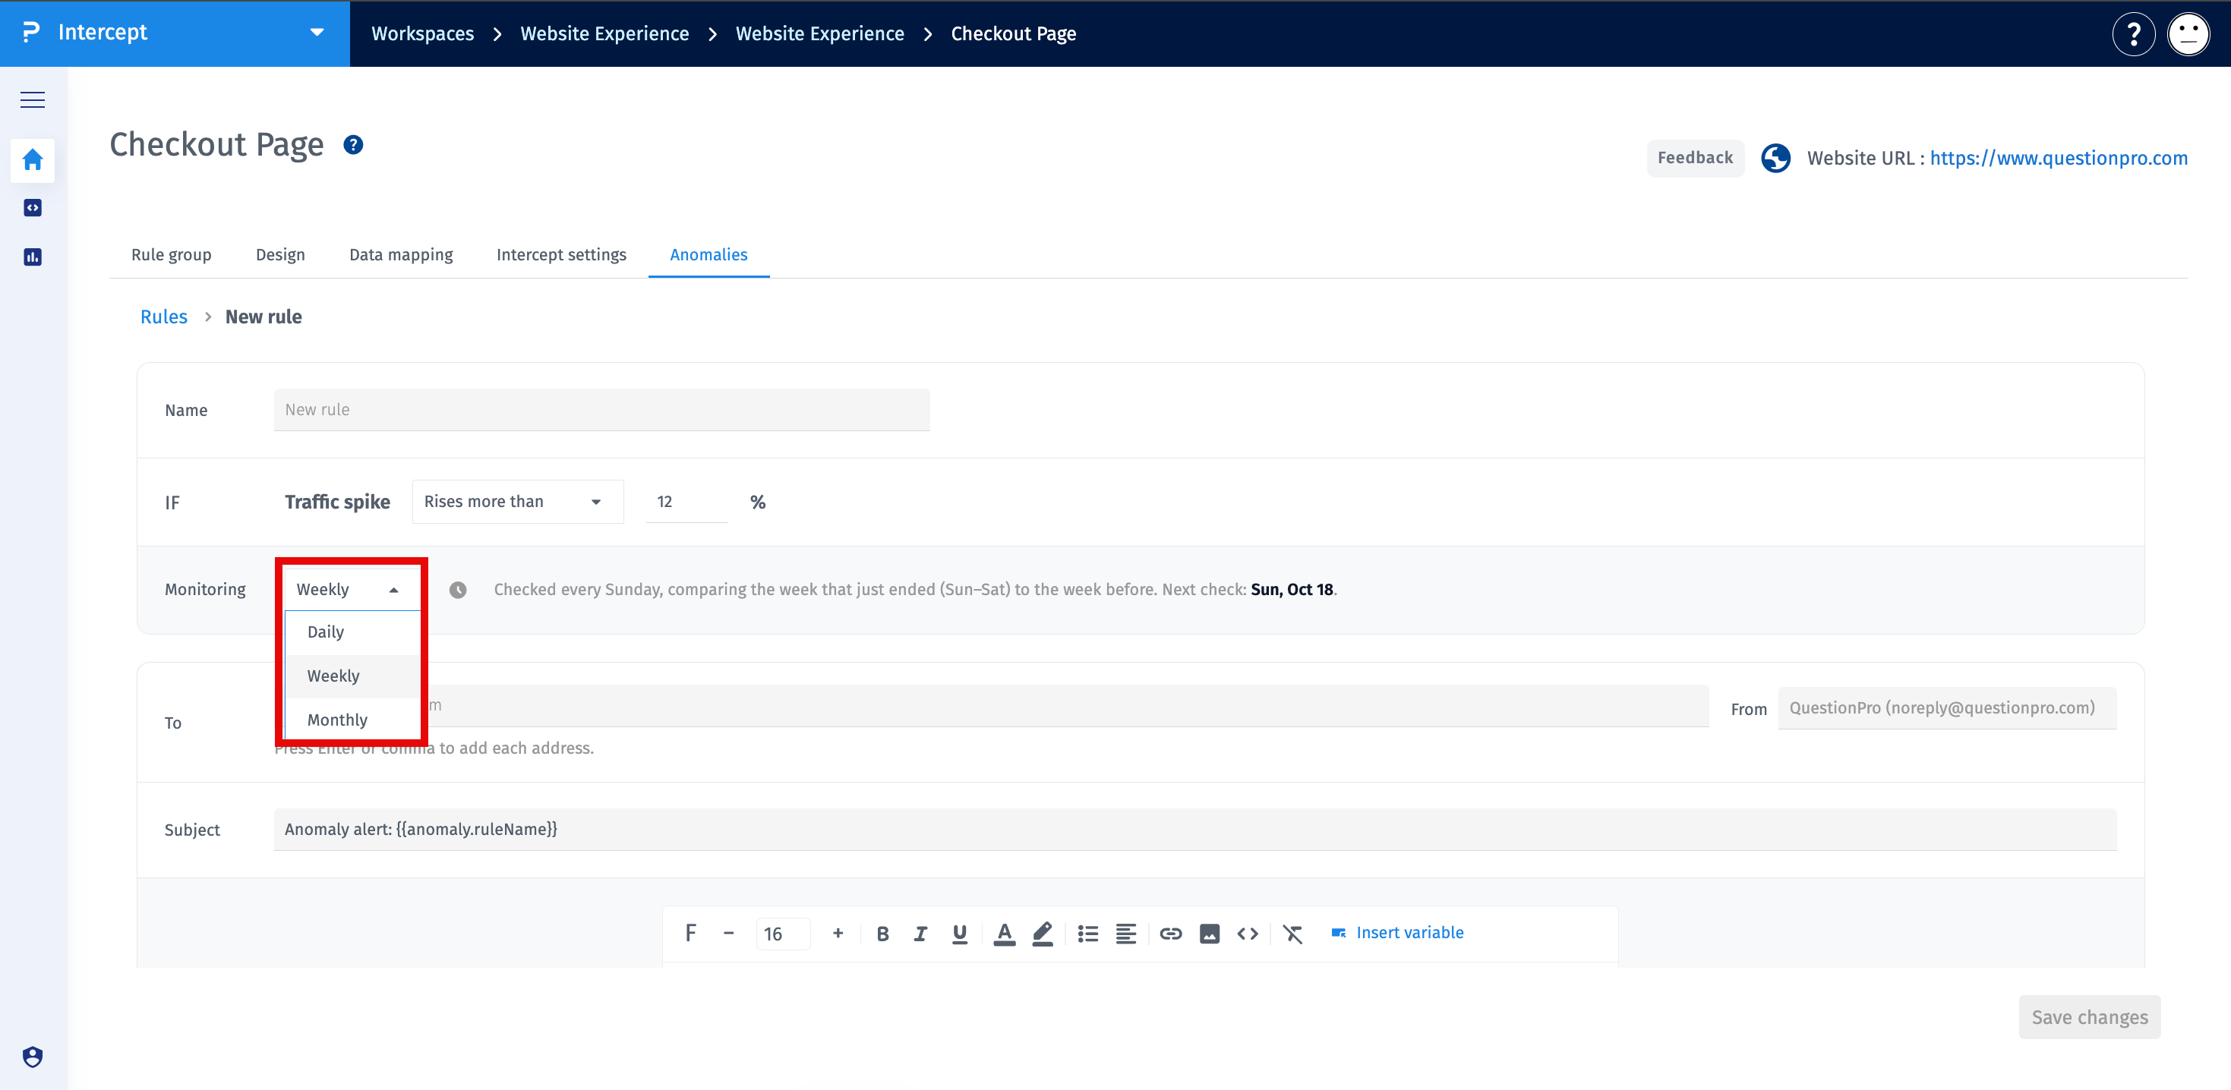Toggle underline formatting in the editor toolbar

pyautogui.click(x=959, y=934)
